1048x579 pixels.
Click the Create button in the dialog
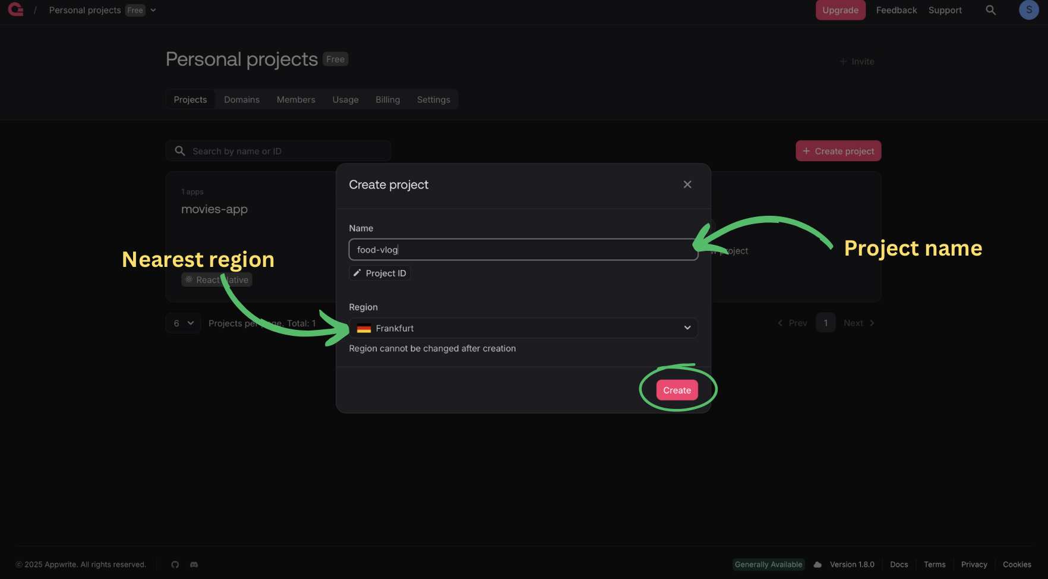tap(677, 390)
